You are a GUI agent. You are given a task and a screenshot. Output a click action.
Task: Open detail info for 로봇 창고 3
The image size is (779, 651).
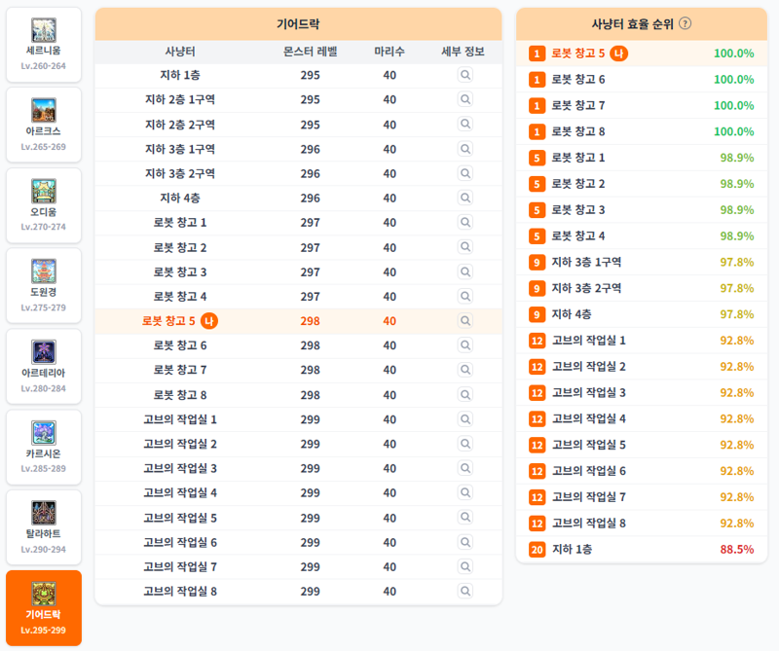pyautogui.click(x=465, y=271)
